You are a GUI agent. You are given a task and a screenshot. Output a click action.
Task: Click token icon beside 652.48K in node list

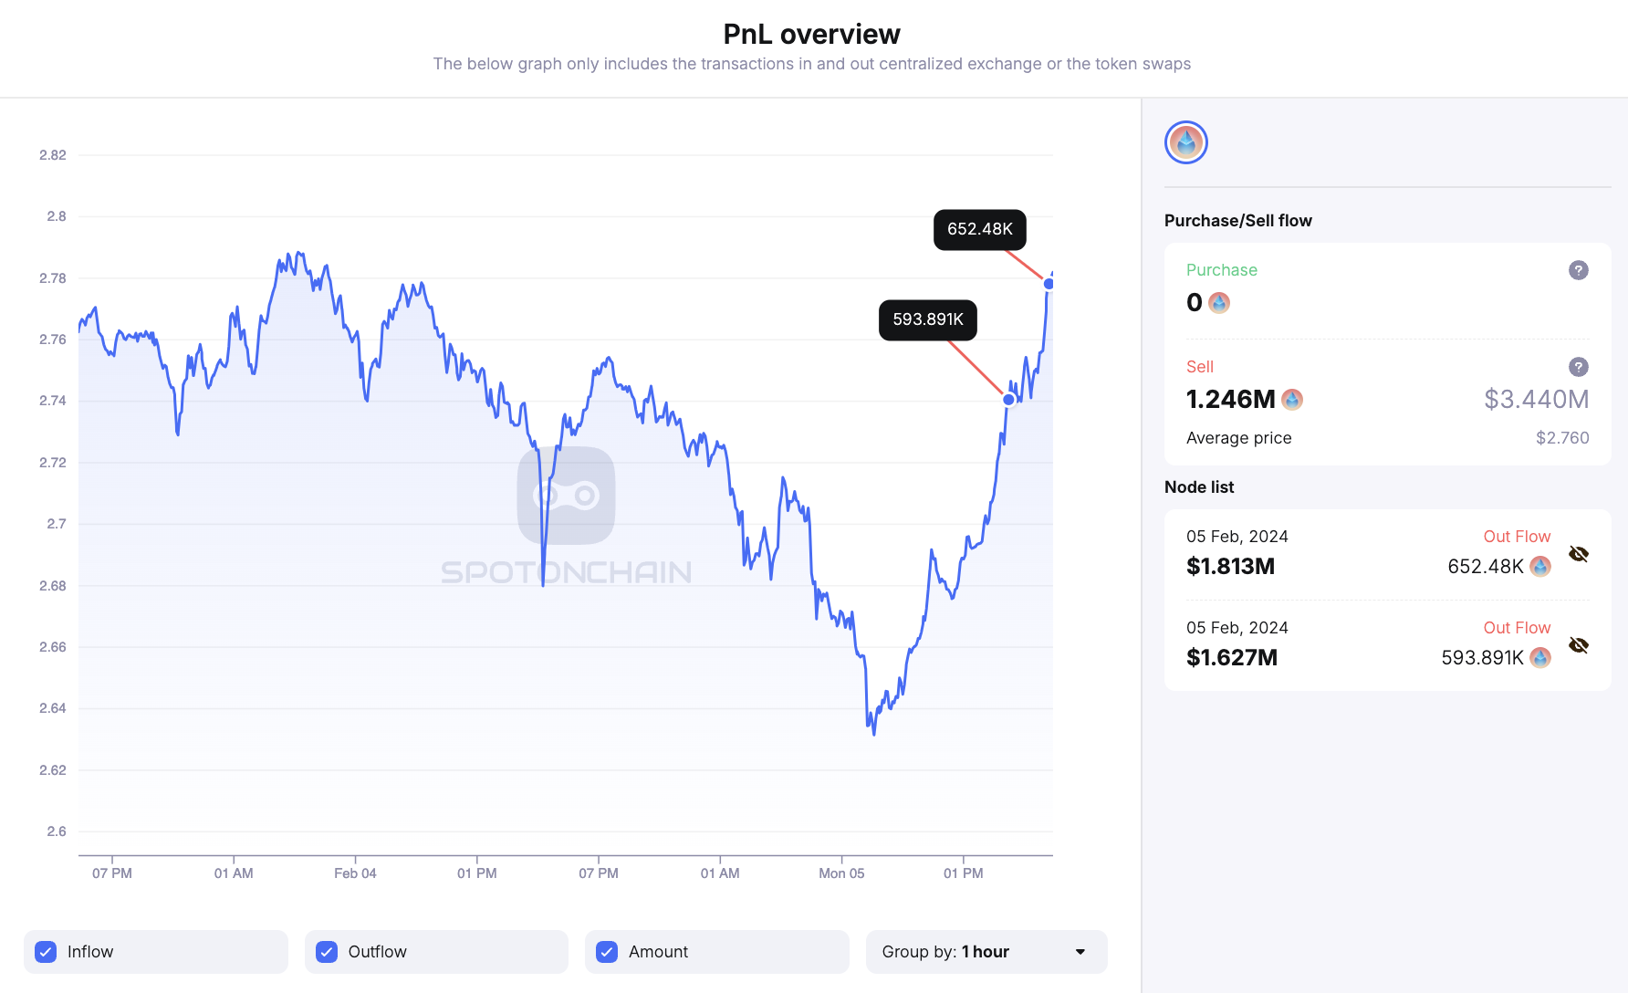pyautogui.click(x=1540, y=567)
